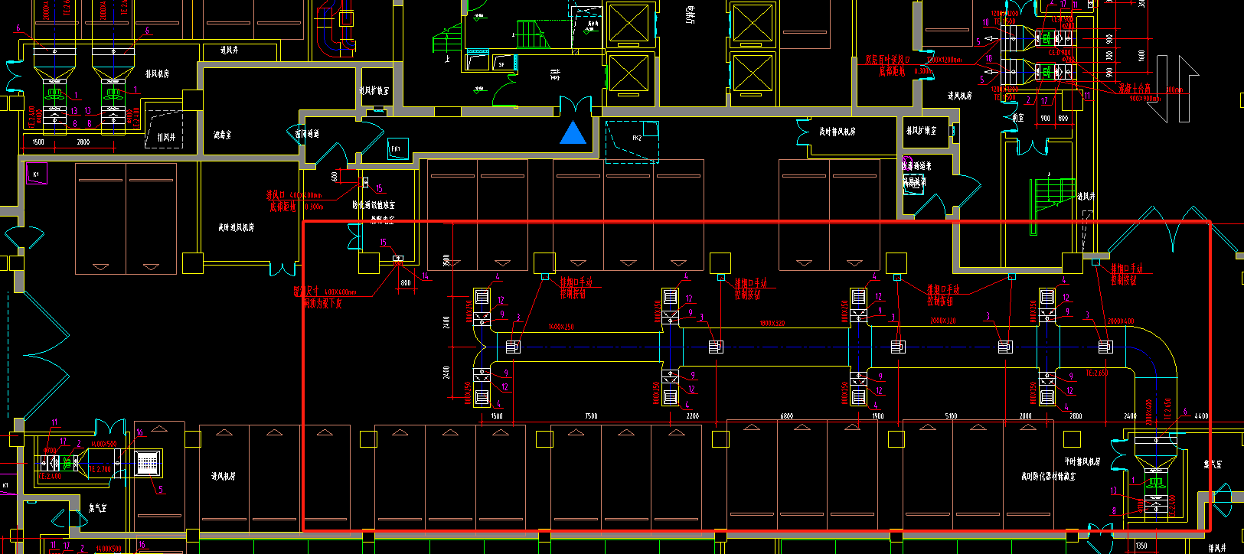Select the 1900 dimension text
The width and height of the screenshot is (1244, 554).
coord(877,416)
